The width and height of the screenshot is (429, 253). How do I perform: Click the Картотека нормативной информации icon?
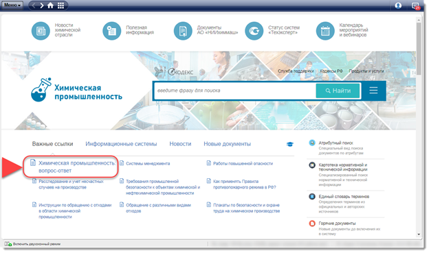pyautogui.click(x=312, y=165)
